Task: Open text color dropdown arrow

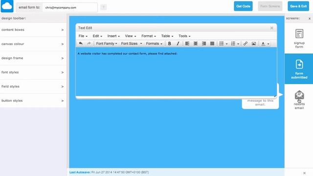Action: tap(268, 44)
